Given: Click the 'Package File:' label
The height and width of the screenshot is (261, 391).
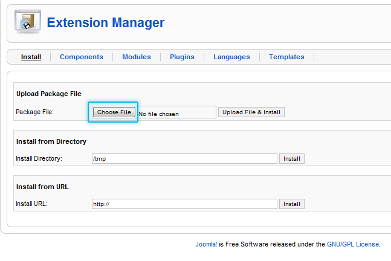Looking at the screenshot, I should pos(34,112).
